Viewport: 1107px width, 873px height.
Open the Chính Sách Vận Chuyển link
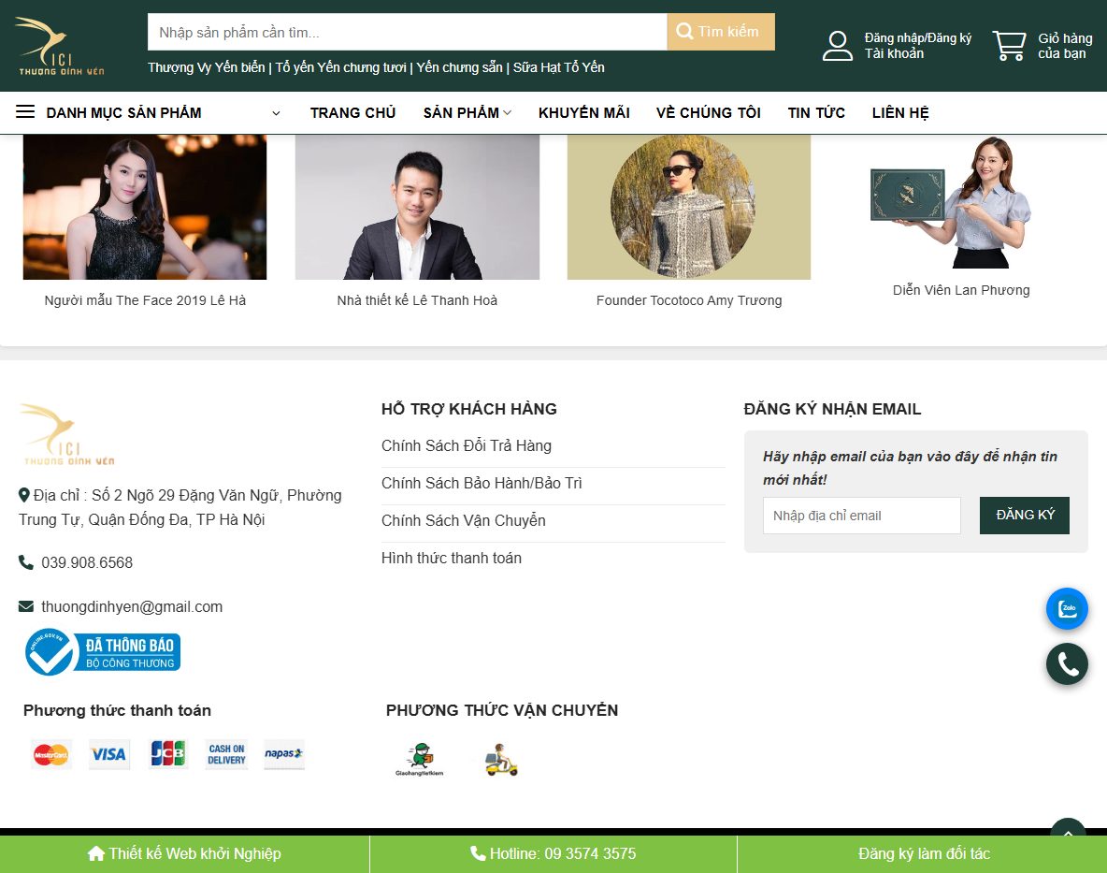click(x=463, y=520)
